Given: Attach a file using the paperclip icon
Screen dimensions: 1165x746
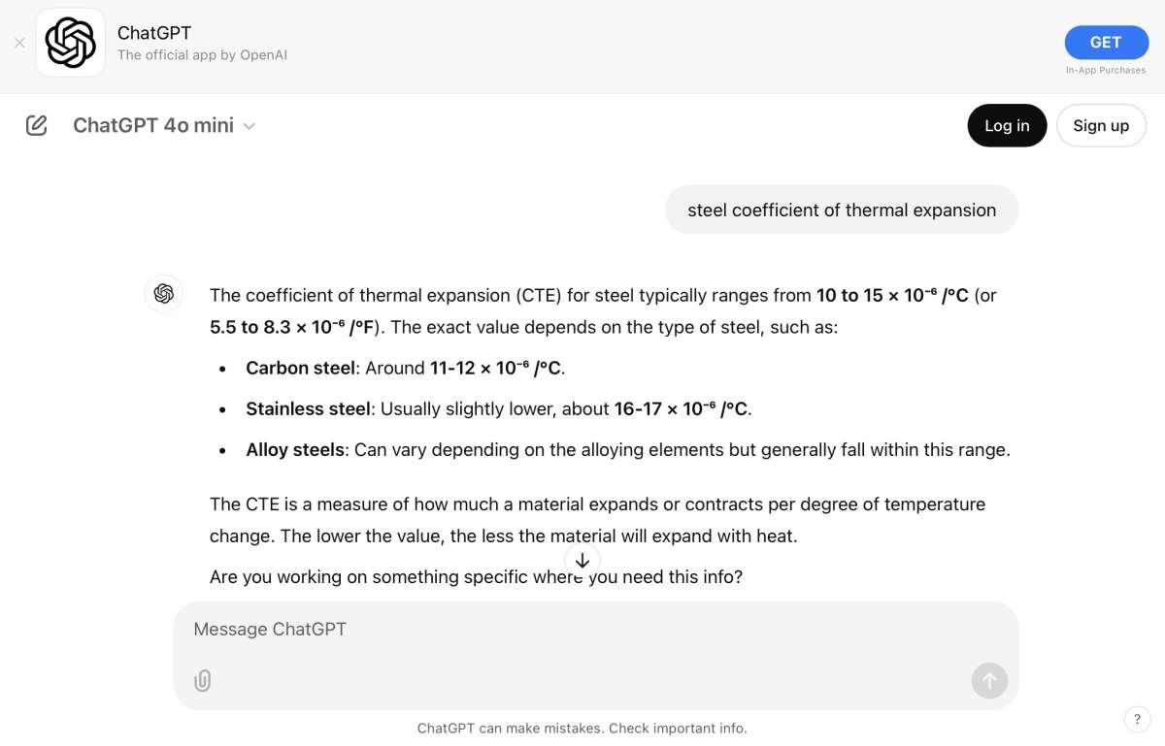Looking at the screenshot, I should pyautogui.click(x=202, y=680).
